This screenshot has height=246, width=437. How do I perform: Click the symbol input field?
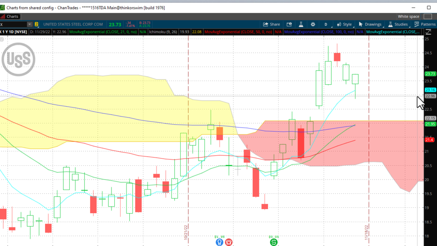[x=13, y=24]
